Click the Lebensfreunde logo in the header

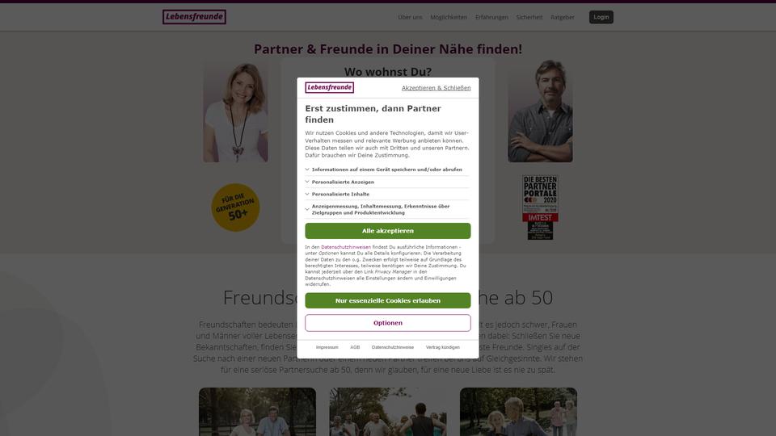194,17
